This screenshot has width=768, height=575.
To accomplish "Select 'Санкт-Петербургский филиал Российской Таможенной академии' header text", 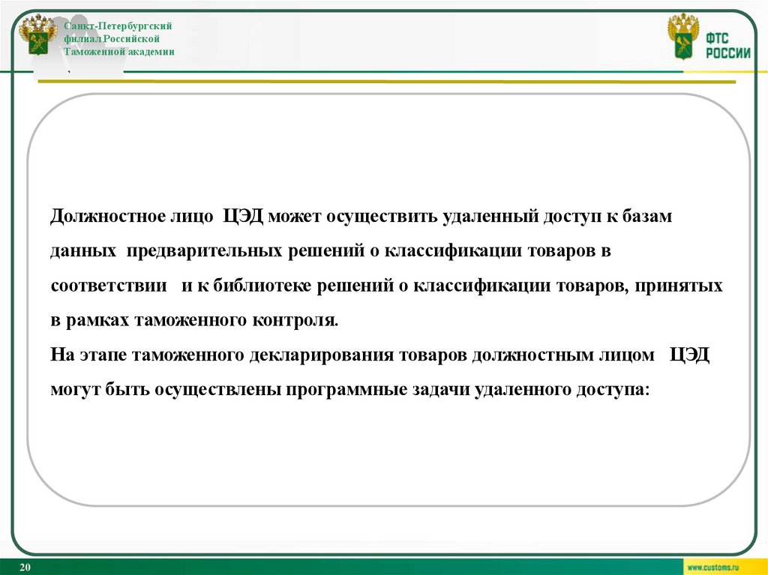I will 119,39.
